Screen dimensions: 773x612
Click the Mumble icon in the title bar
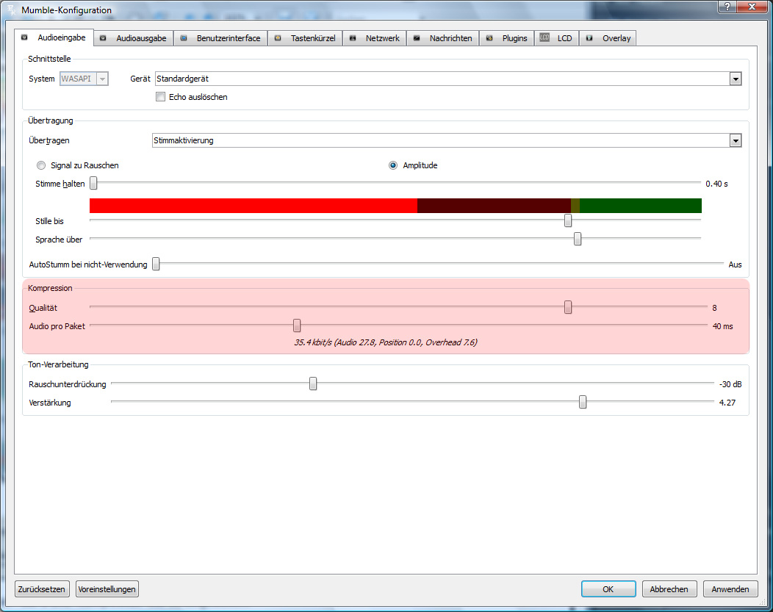point(11,10)
